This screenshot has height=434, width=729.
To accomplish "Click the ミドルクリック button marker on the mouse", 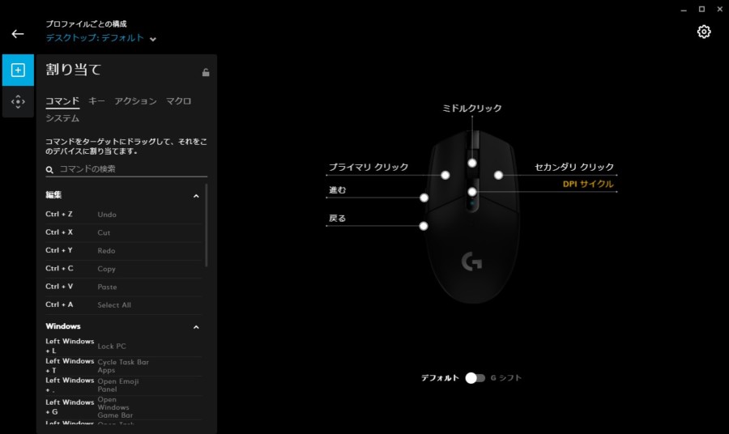I will tap(471, 163).
